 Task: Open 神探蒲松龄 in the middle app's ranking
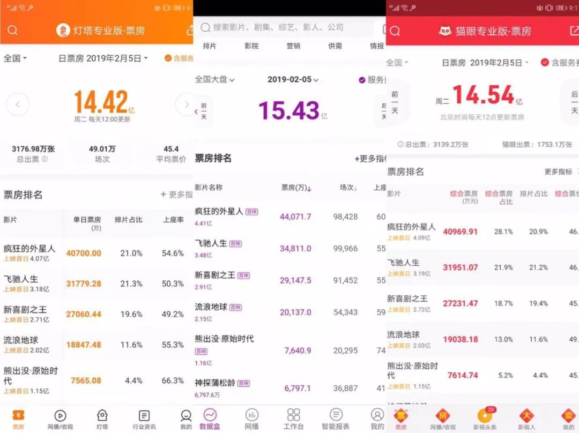point(290,388)
